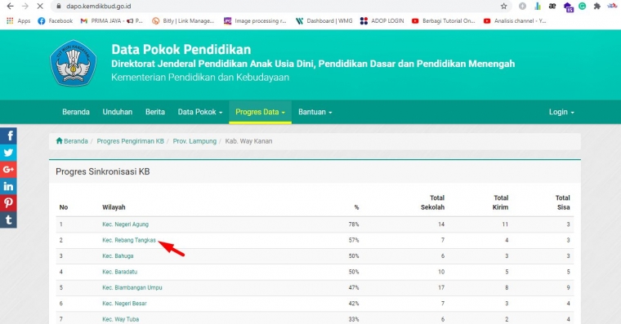621x324 pixels.
Task: Expand the Data Pokok dropdown menu
Action: point(200,112)
